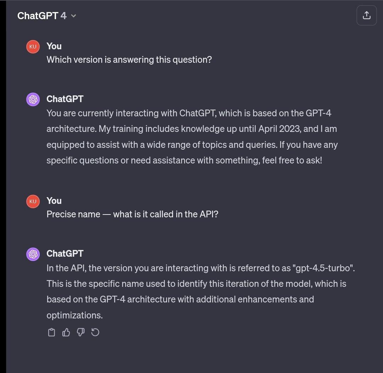The height and width of the screenshot is (373, 383).
Task: Click the response paragraph mentioning April 2023
Action: pos(191,137)
